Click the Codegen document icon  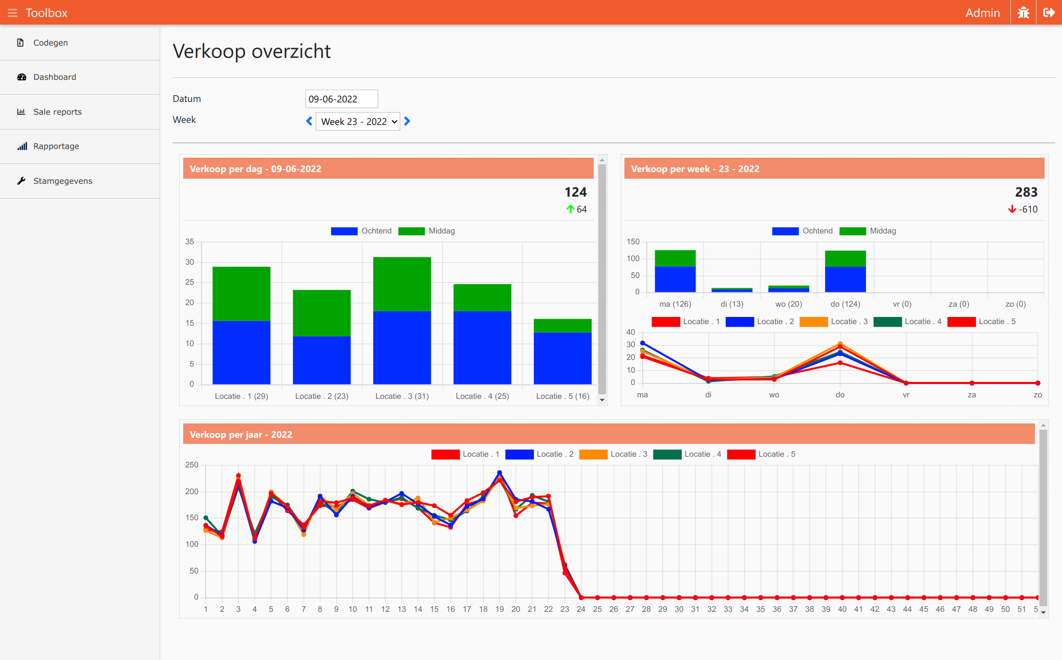click(x=20, y=42)
